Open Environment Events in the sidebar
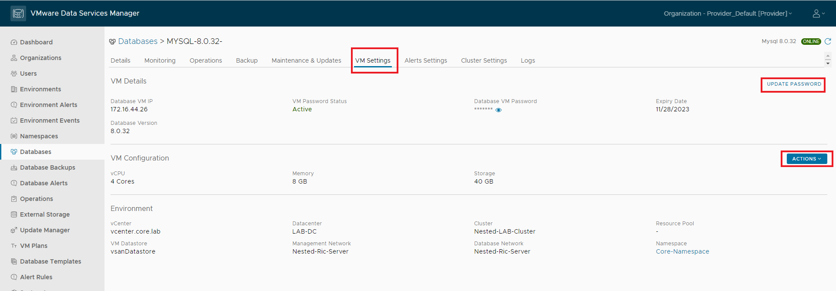This screenshot has height=291, width=836. [50, 120]
